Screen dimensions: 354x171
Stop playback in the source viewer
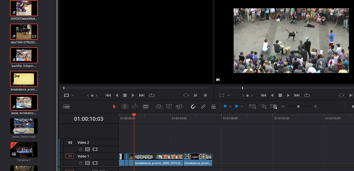[x=125, y=95]
